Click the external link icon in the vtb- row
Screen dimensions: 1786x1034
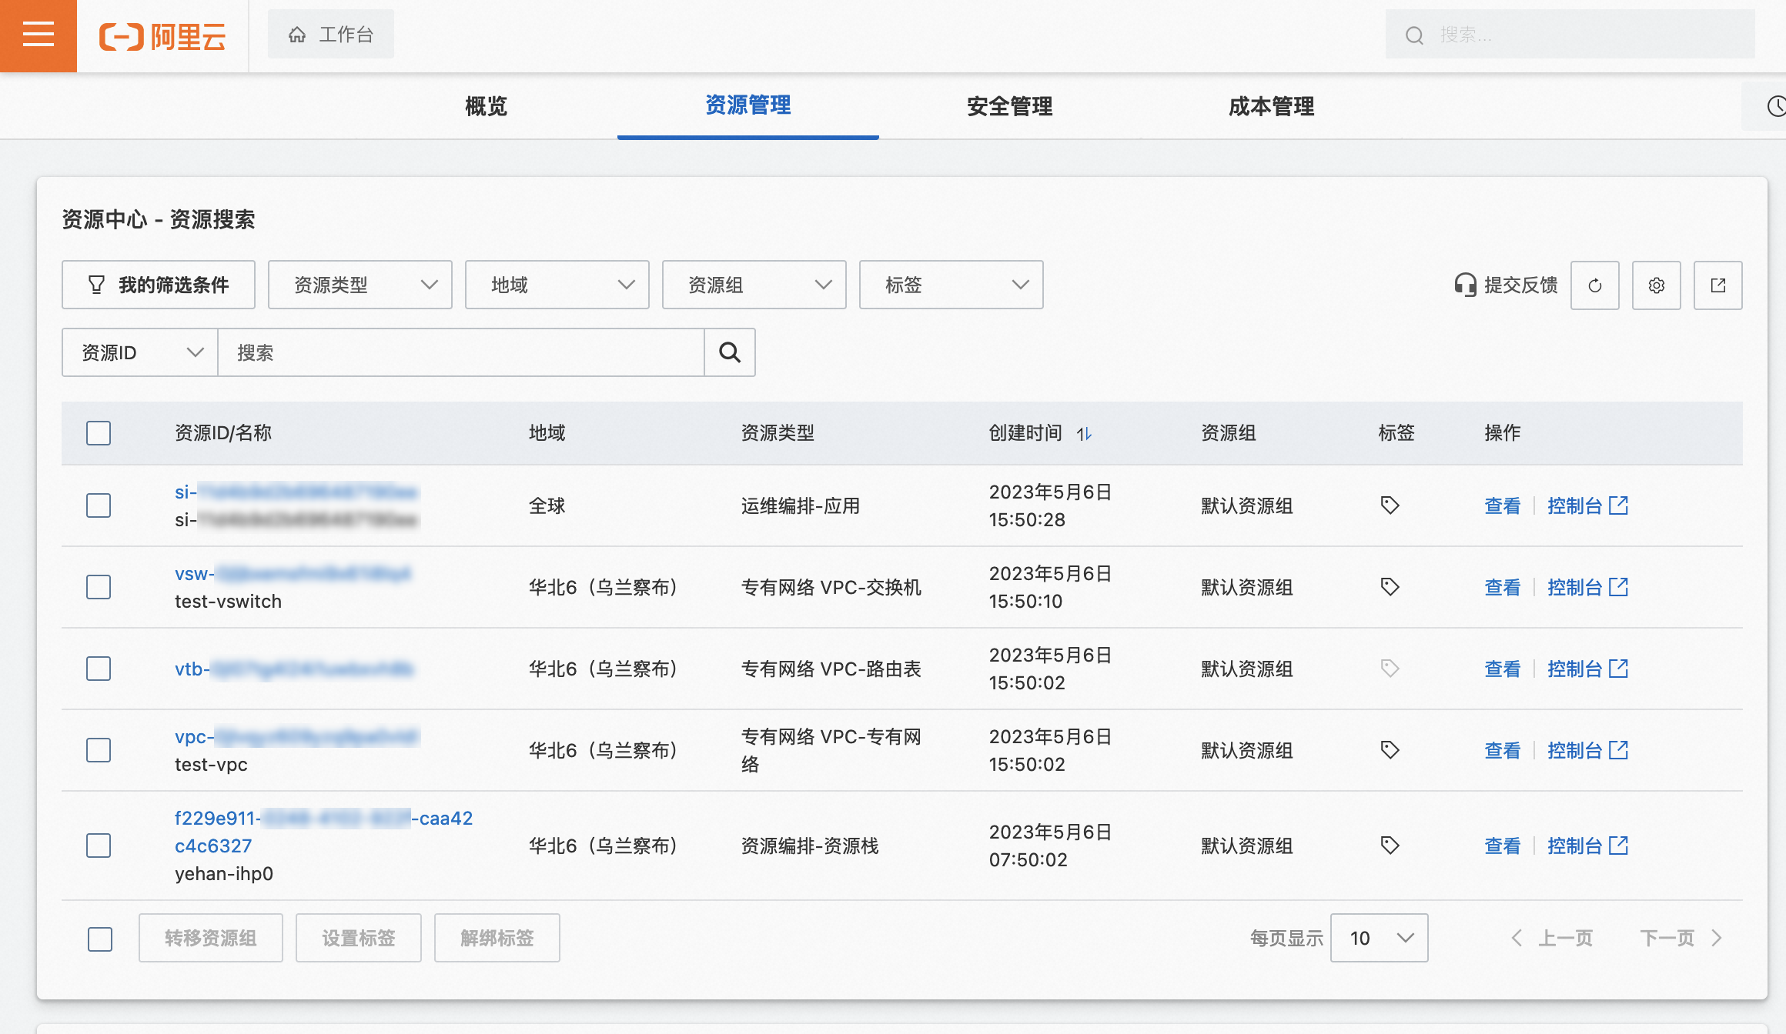1619,669
